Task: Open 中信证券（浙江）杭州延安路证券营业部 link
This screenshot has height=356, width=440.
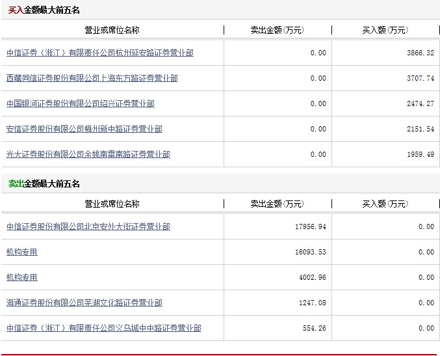Action: click(100, 53)
